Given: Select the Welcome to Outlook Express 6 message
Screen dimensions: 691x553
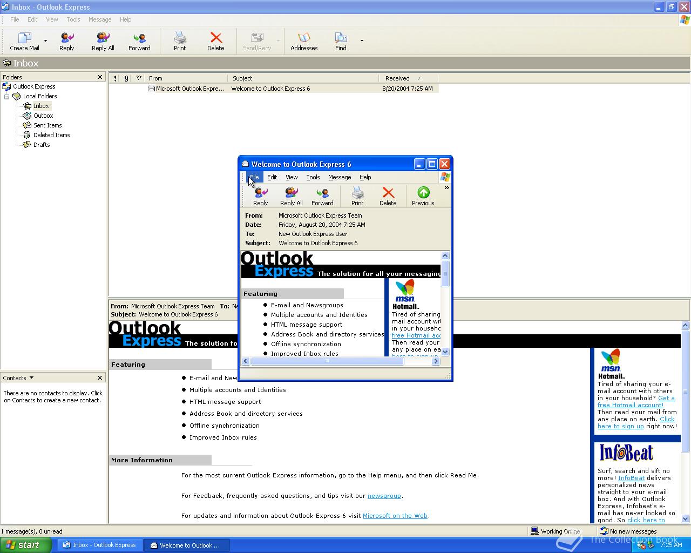Looking at the screenshot, I should tap(274, 89).
